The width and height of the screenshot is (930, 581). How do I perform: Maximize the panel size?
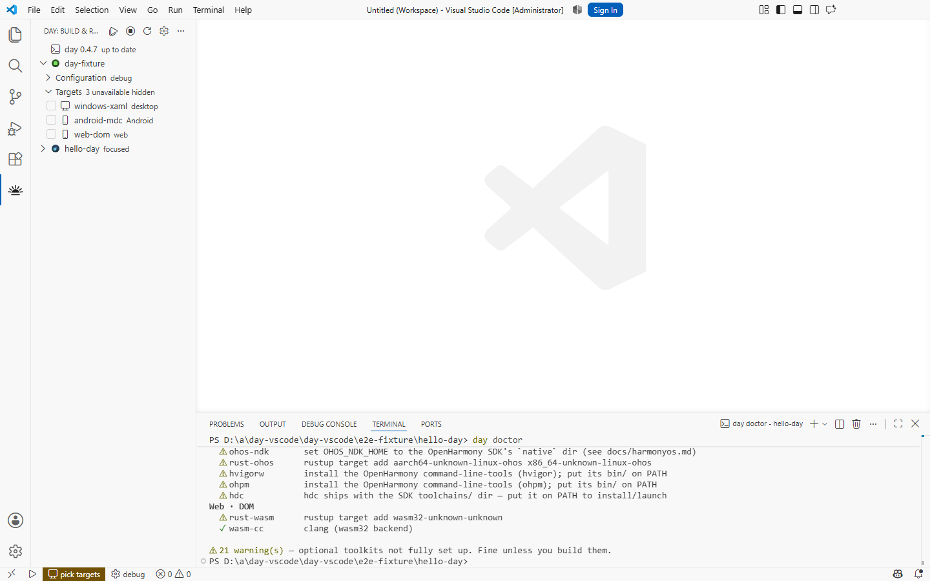click(x=898, y=424)
